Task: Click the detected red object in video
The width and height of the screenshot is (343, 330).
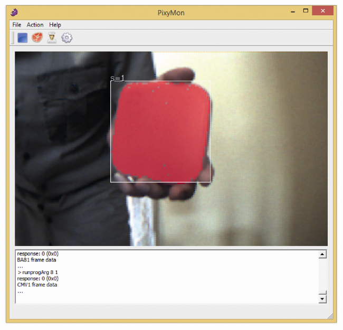Action: tap(161, 131)
